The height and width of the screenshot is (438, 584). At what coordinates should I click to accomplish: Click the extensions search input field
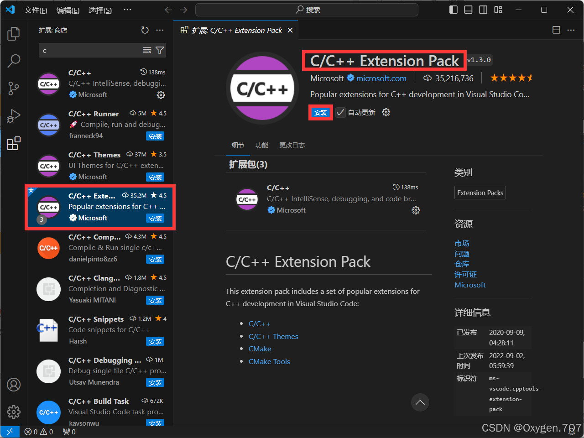tap(102, 50)
